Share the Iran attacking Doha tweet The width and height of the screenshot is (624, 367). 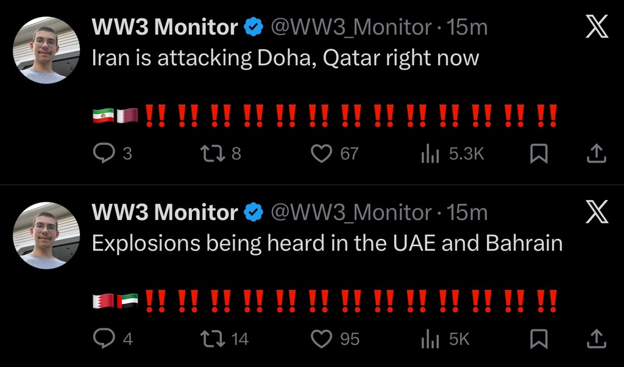coord(596,154)
